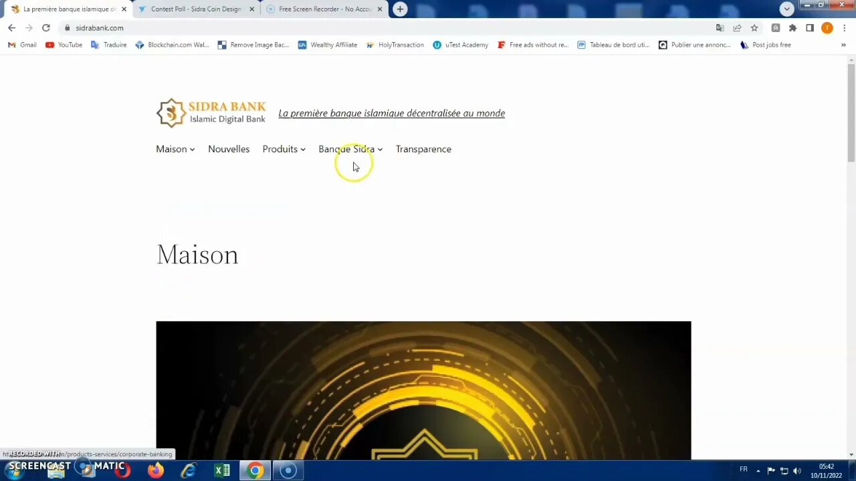The image size is (856, 481).
Task: Open the uTest Academy bookmark
Action: pyautogui.click(x=460, y=45)
